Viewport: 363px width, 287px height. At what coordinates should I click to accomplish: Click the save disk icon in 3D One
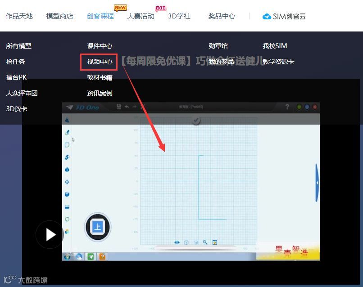click(x=119, y=107)
